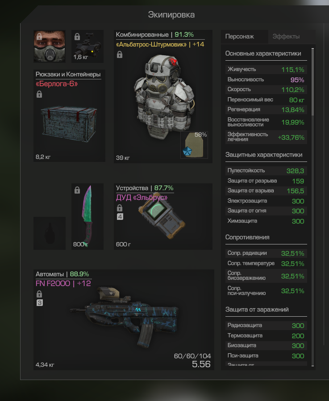Screen dimensions: 329x401
Task: Click the armor plate insert with 58%
Action: 194,145
